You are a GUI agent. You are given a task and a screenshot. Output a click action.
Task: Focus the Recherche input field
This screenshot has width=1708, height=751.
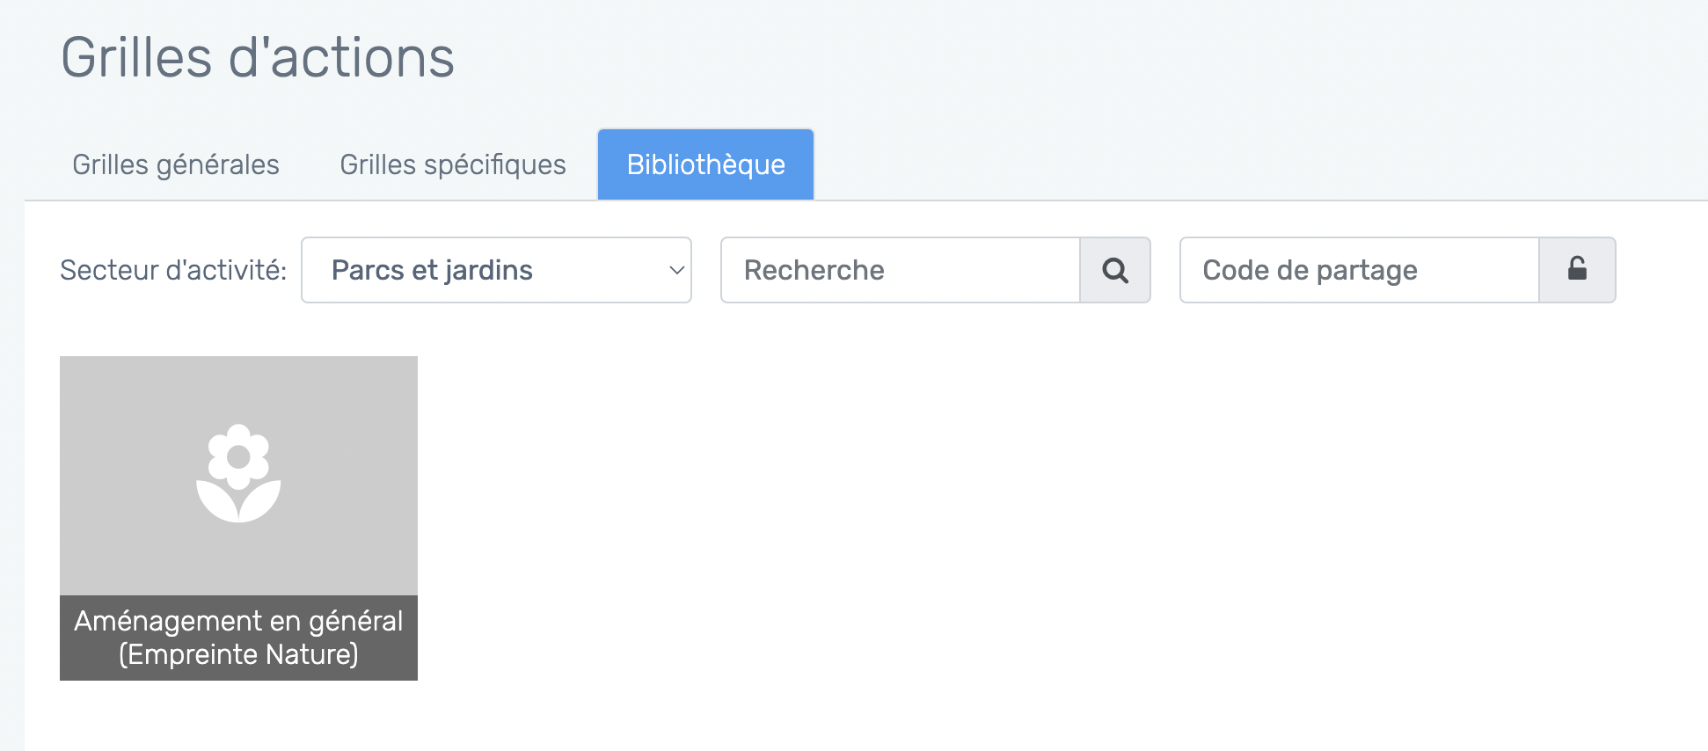click(901, 270)
